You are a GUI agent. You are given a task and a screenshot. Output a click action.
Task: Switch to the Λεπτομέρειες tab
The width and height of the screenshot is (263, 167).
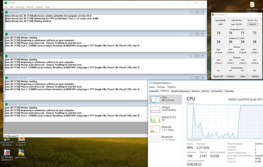pyautogui.click(x=217, y=91)
